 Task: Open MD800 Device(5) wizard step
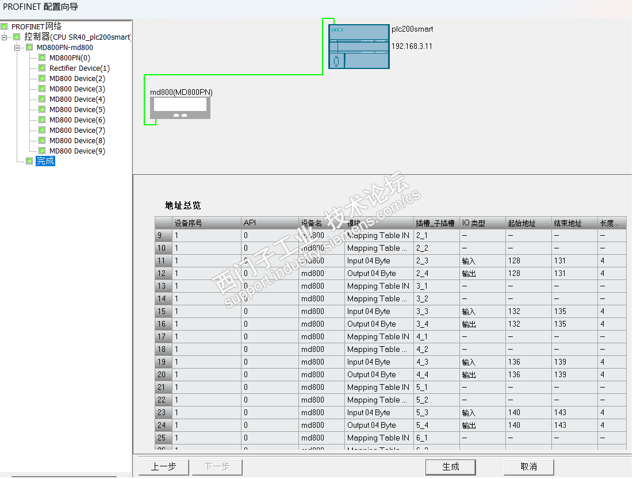[x=77, y=109]
